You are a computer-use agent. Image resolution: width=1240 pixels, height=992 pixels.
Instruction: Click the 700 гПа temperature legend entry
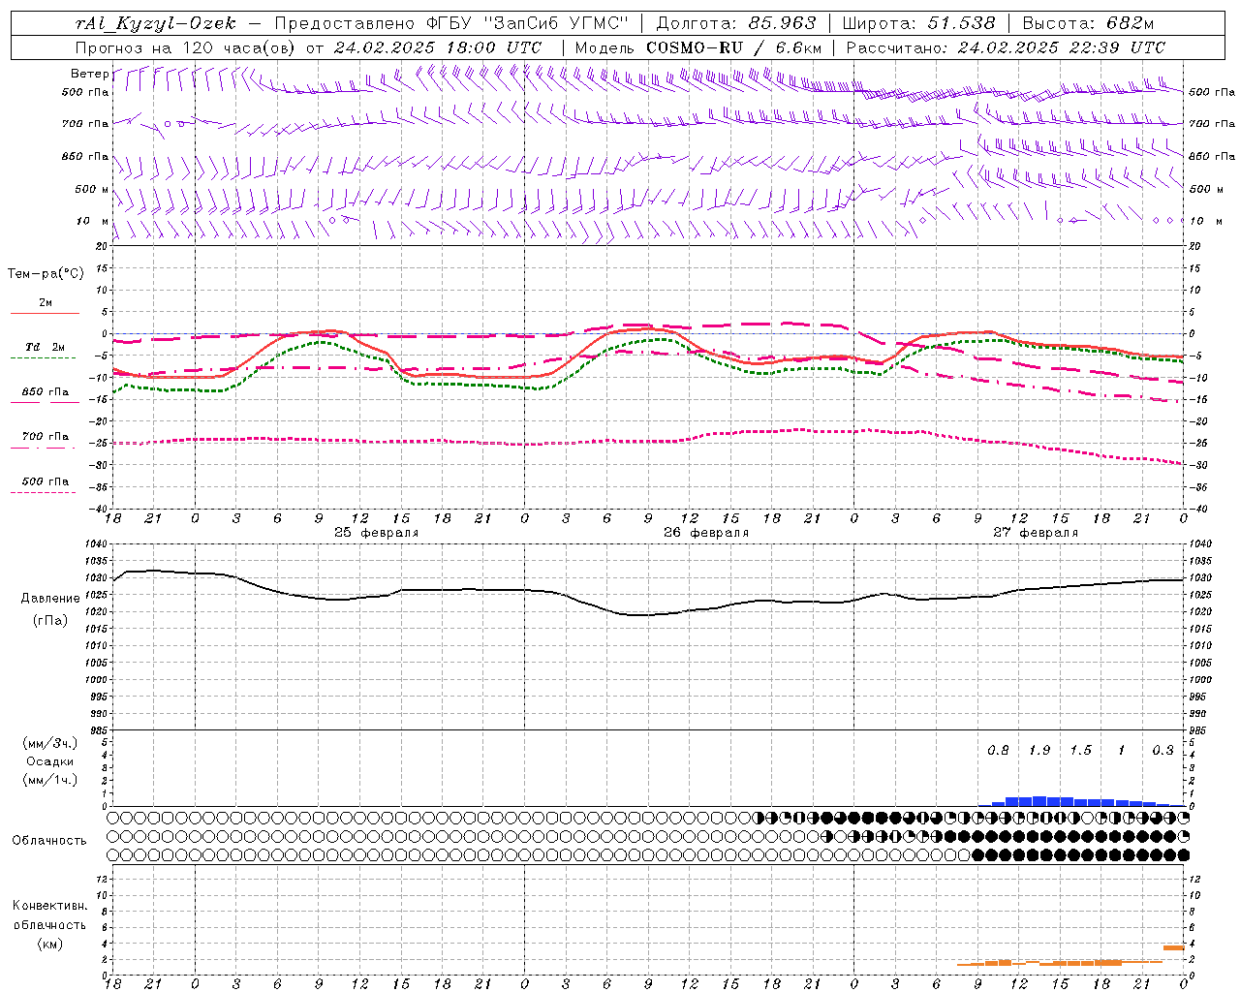click(45, 437)
